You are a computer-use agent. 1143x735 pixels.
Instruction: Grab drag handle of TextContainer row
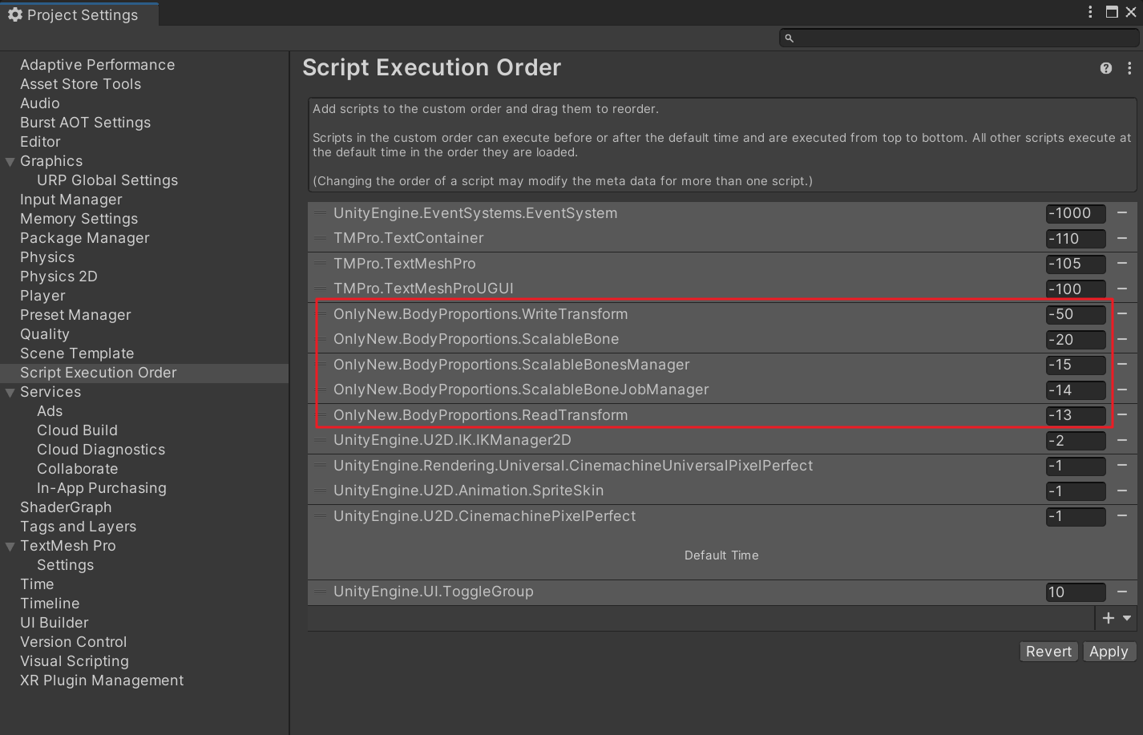point(320,238)
